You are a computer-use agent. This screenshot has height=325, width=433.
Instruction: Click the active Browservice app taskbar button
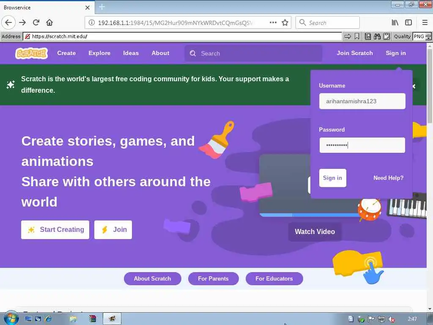click(x=112, y=319)
